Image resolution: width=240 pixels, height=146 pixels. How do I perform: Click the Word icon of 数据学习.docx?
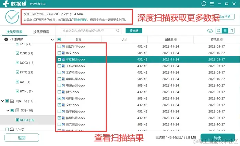click(x=63, y=47)
